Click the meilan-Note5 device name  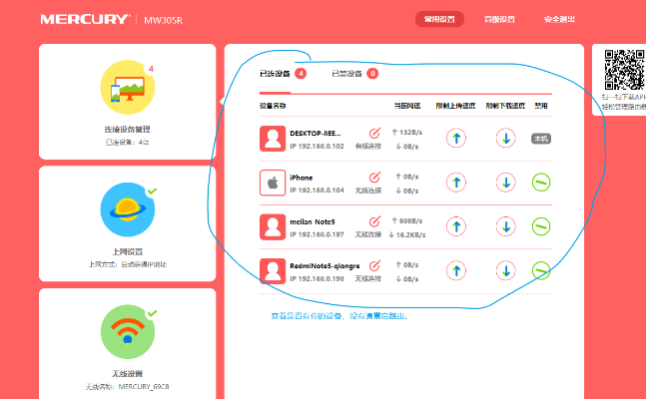(313, 221)
